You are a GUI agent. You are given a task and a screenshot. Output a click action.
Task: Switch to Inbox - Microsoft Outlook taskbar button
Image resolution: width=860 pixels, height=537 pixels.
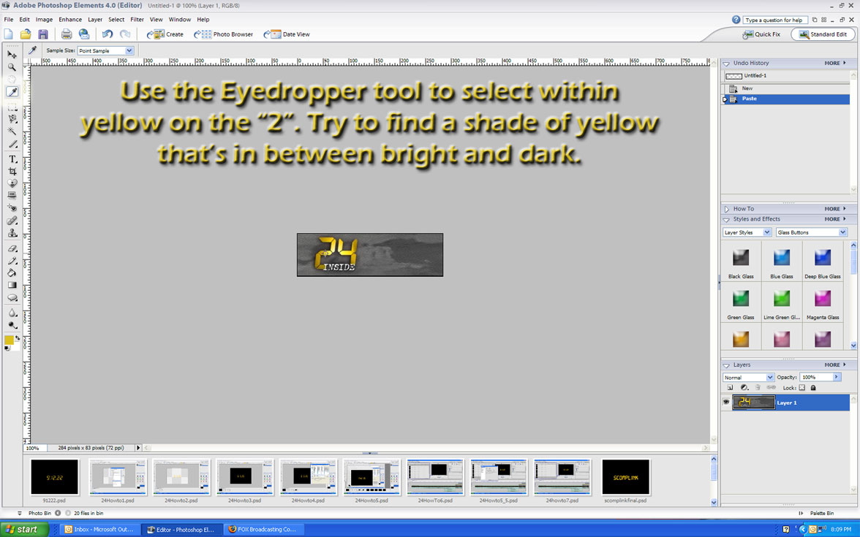coord(98,529)
